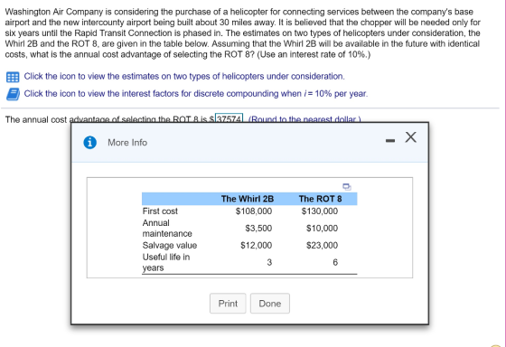This screenshot has width=506, height=347.
Task: Open the interest factors book icon
Action: click(x=13, y=94)
